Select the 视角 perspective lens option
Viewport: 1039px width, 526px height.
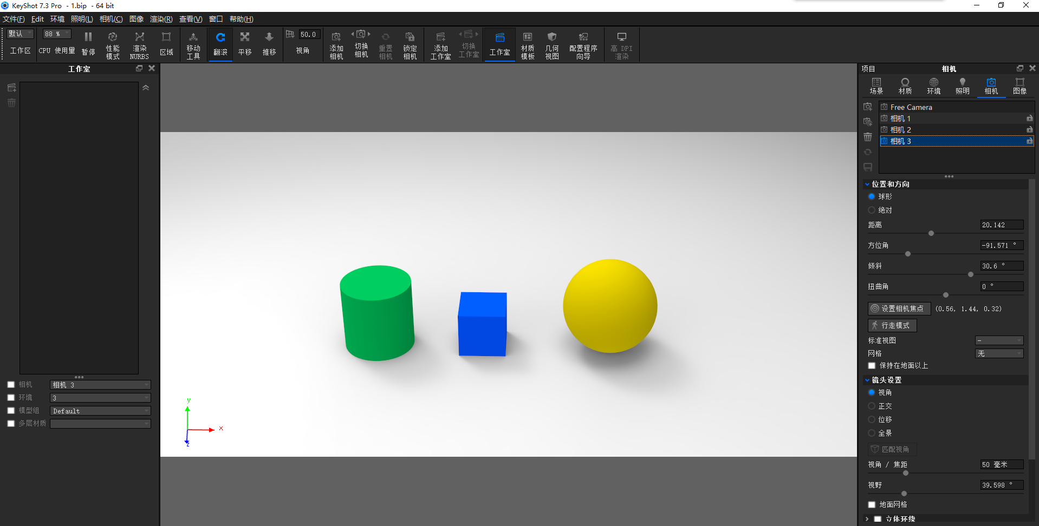coord(872,392)
